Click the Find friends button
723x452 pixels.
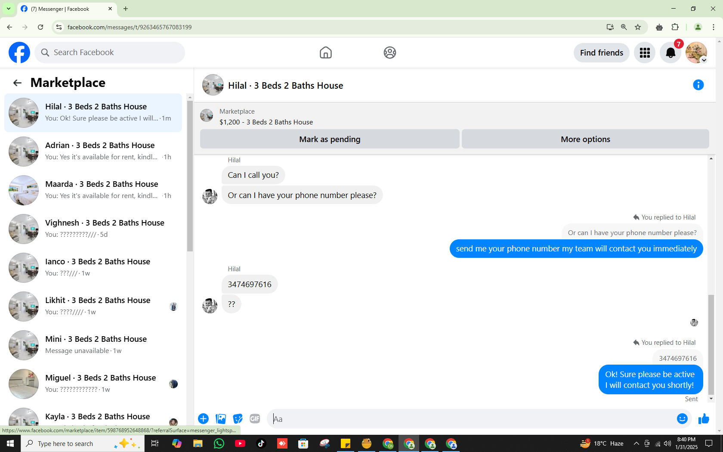coord(602,53)
